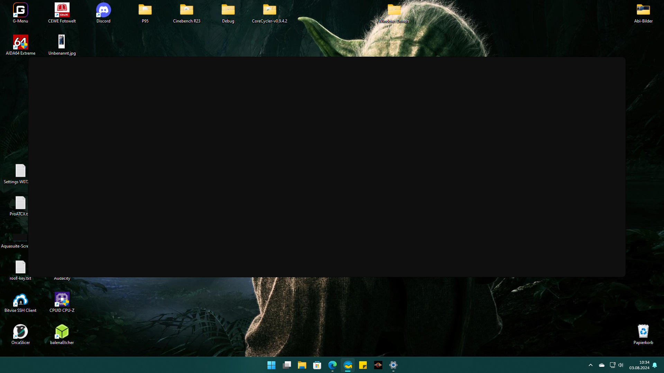Open the AIDA64 Extreme shortcut
The image size is (664, 373).
click(x=20, y=42)
